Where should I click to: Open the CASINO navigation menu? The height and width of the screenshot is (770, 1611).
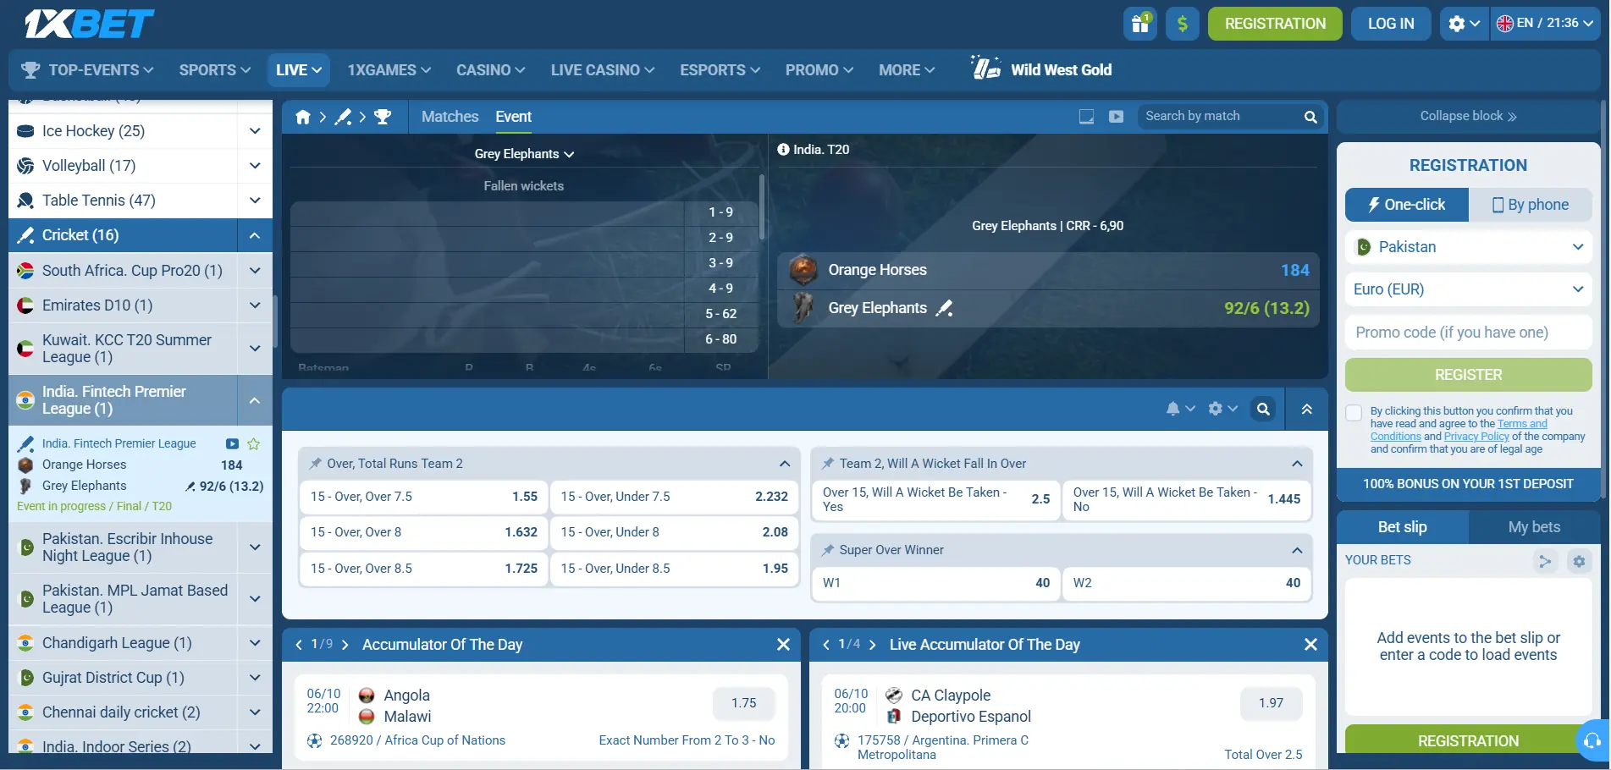click(490, 70)
